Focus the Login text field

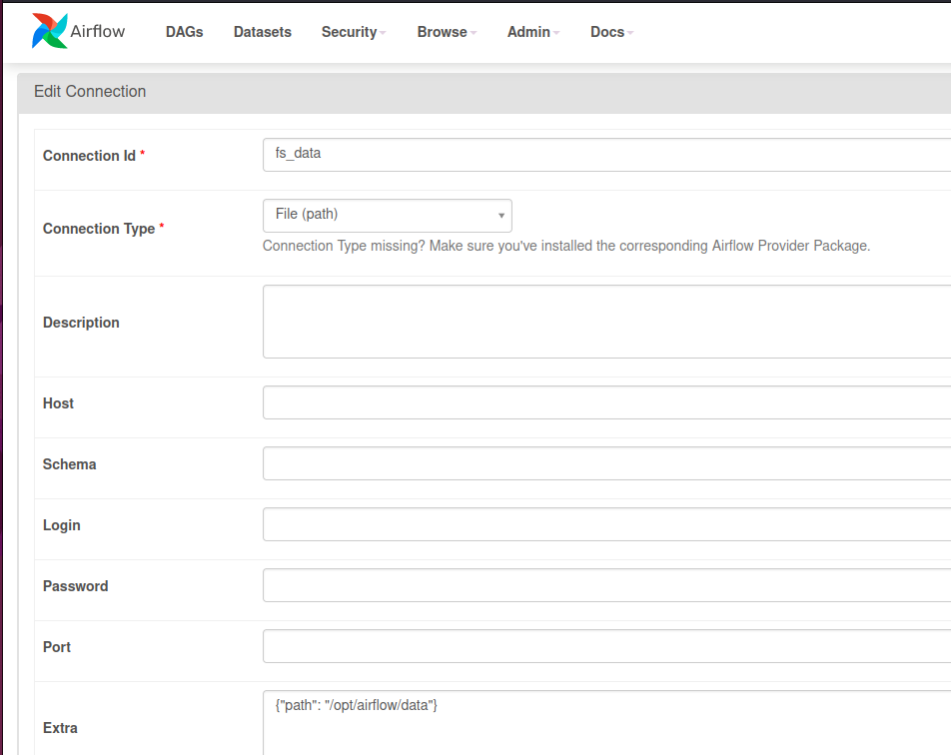pos(606,524)
